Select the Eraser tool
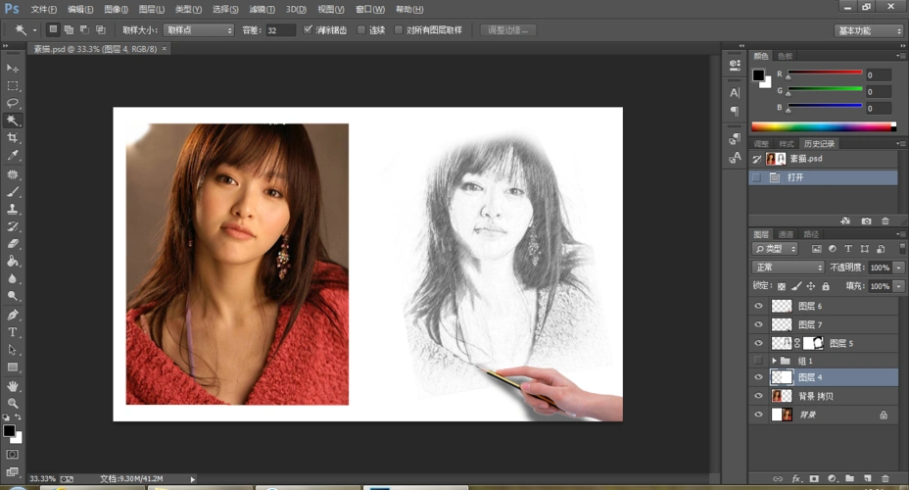The image size is (909, 490). (x=12, y=244)
